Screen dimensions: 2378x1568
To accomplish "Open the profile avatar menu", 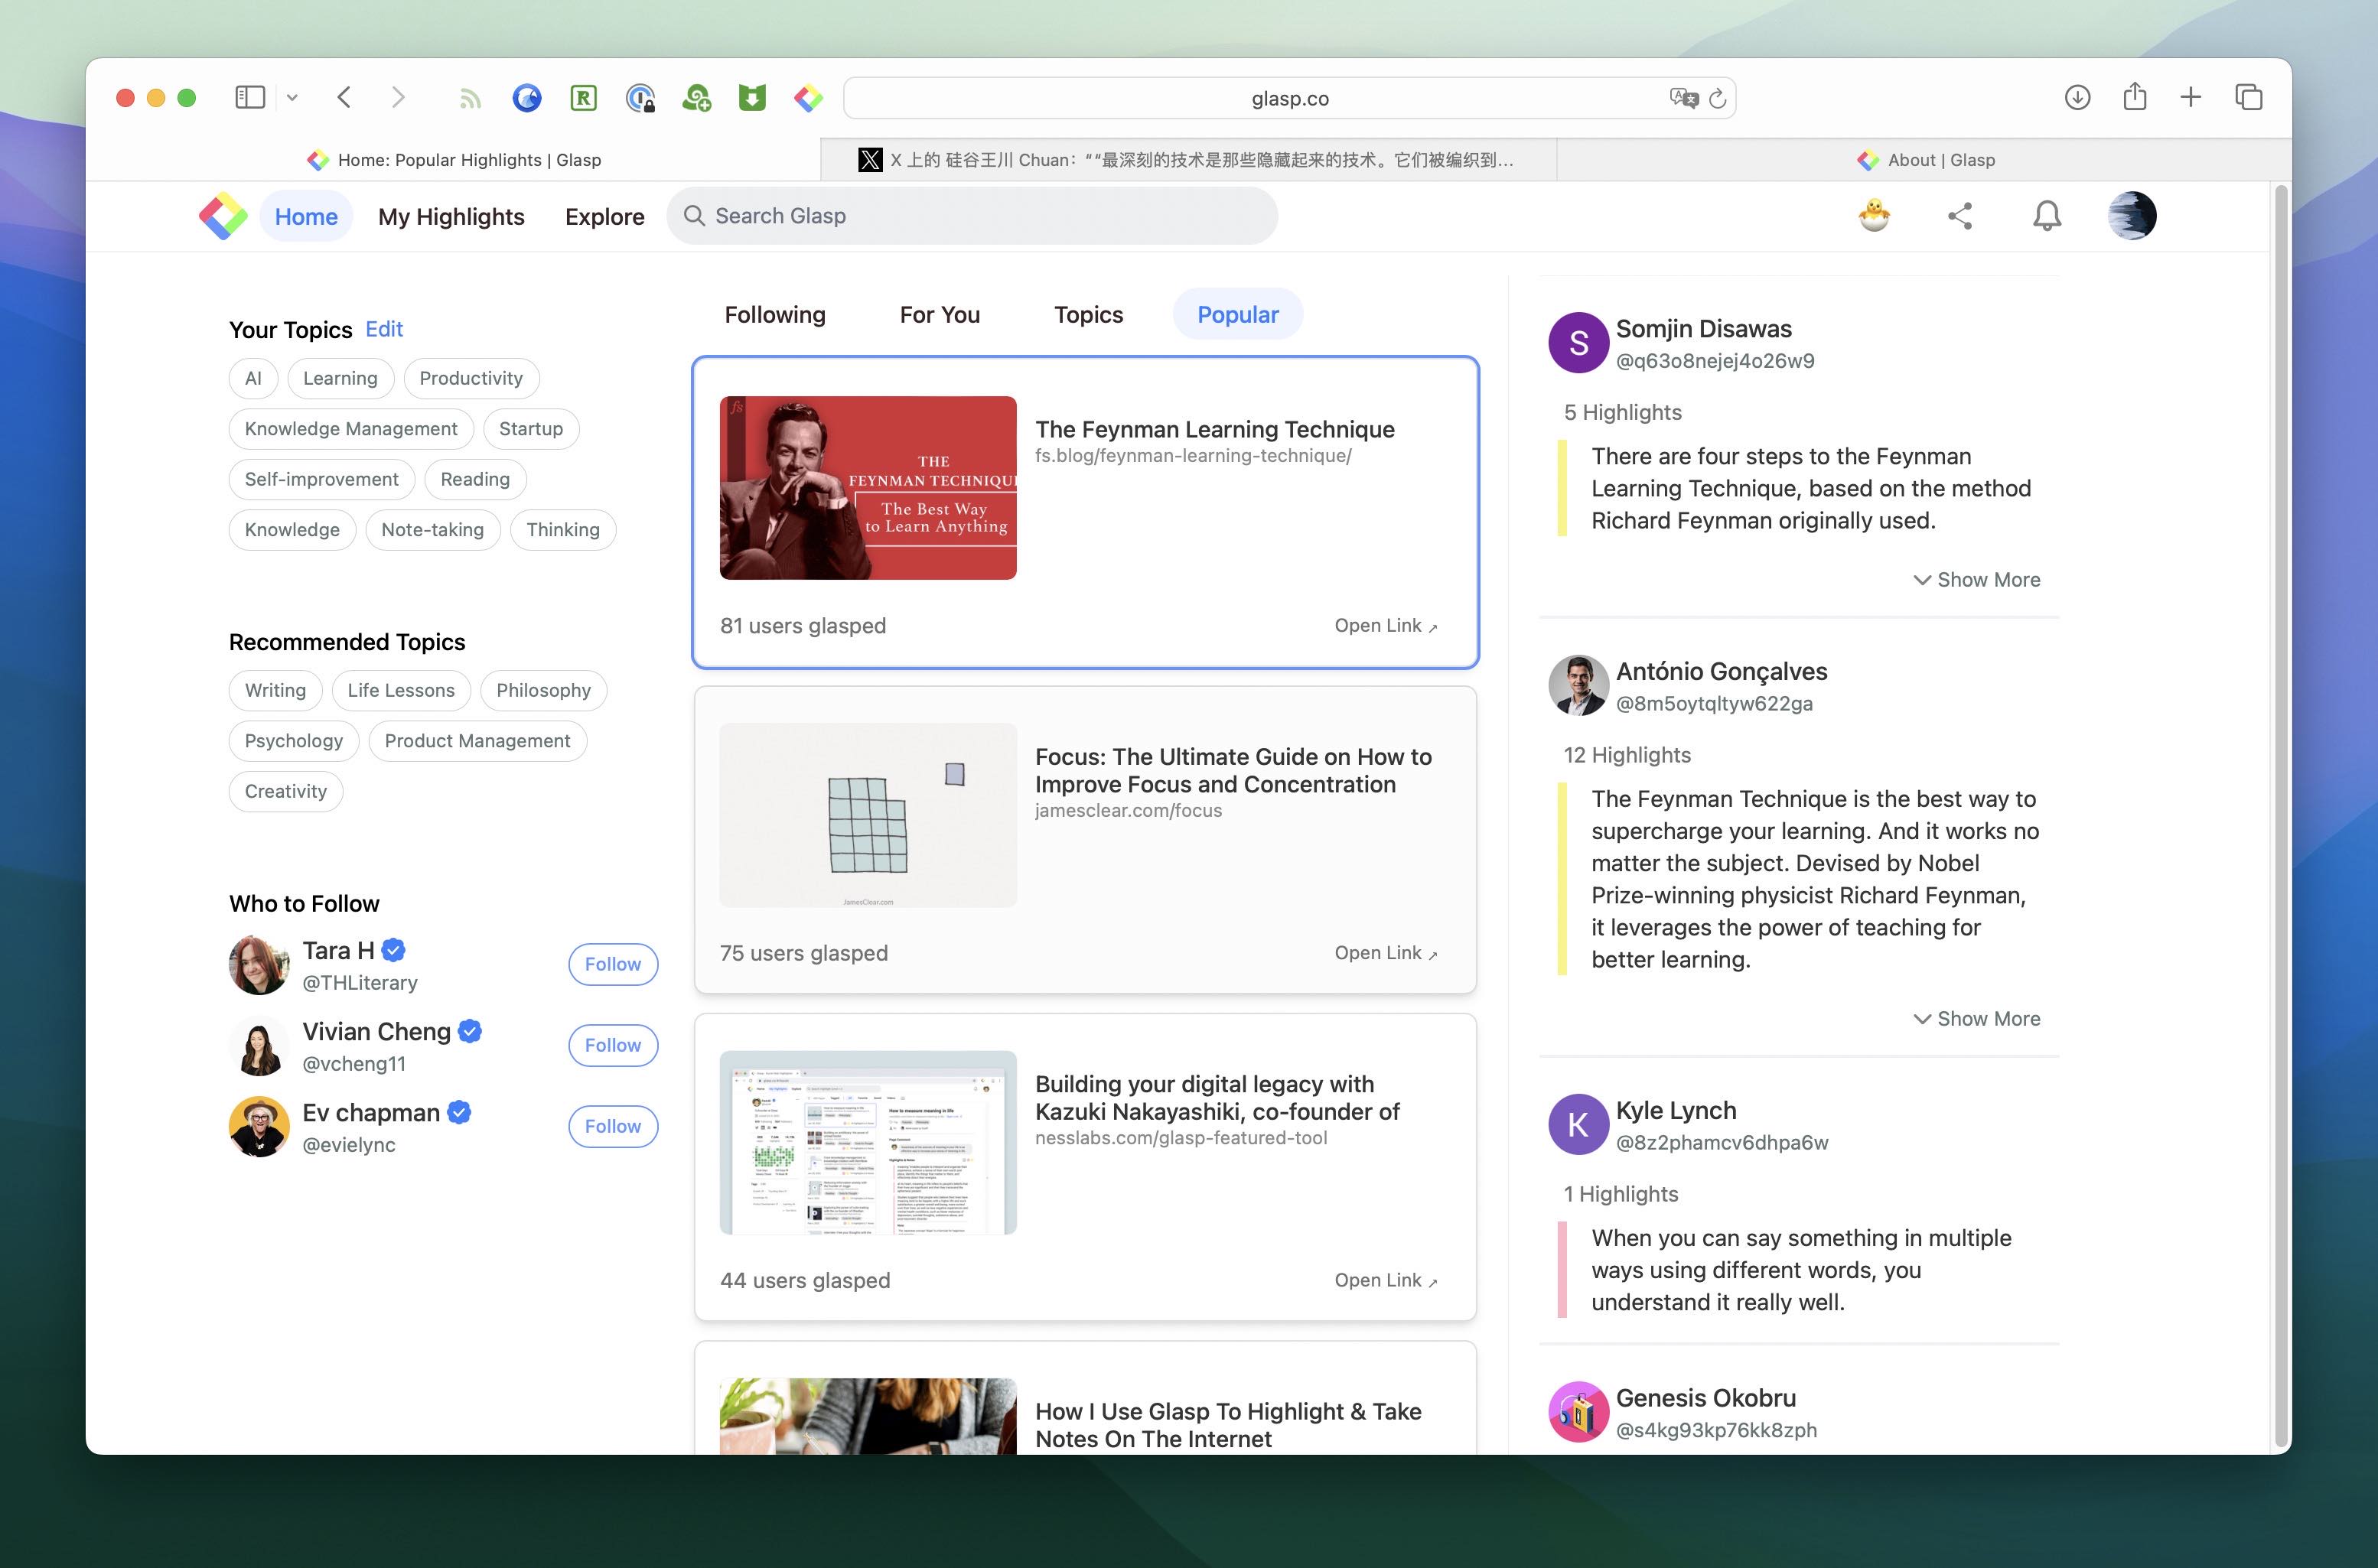I will (x=2131, y=216).
